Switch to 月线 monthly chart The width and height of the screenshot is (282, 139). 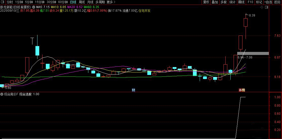90,2
